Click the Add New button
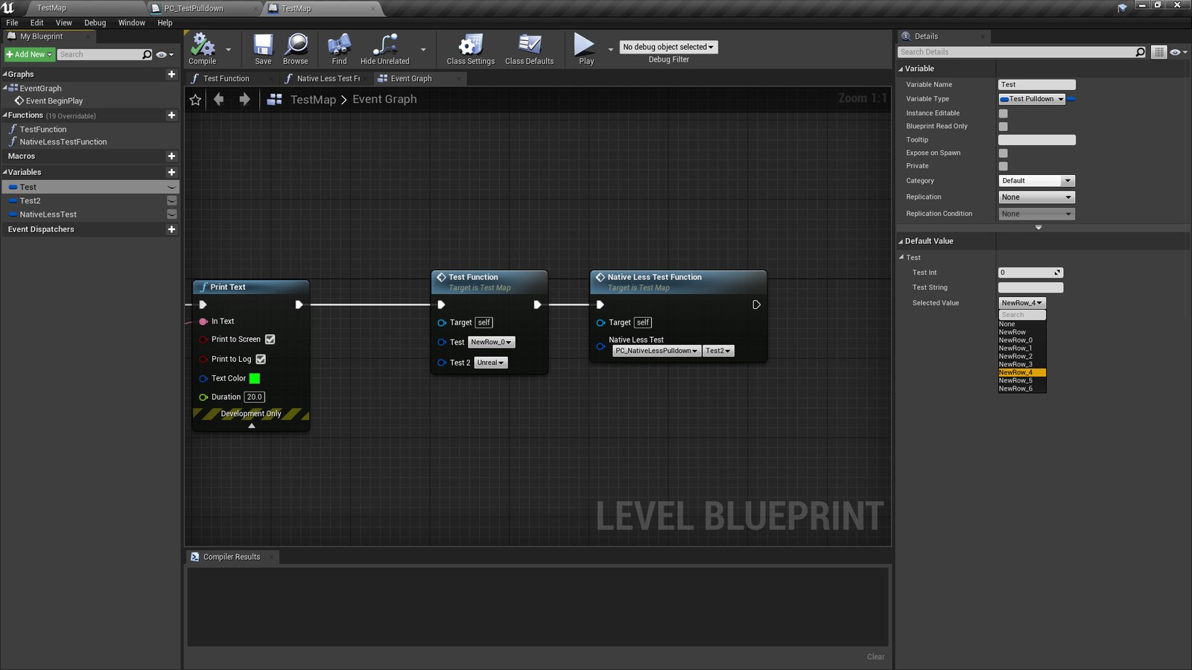The height and width of the screenshot is (670, 1192). click(29, 54)
